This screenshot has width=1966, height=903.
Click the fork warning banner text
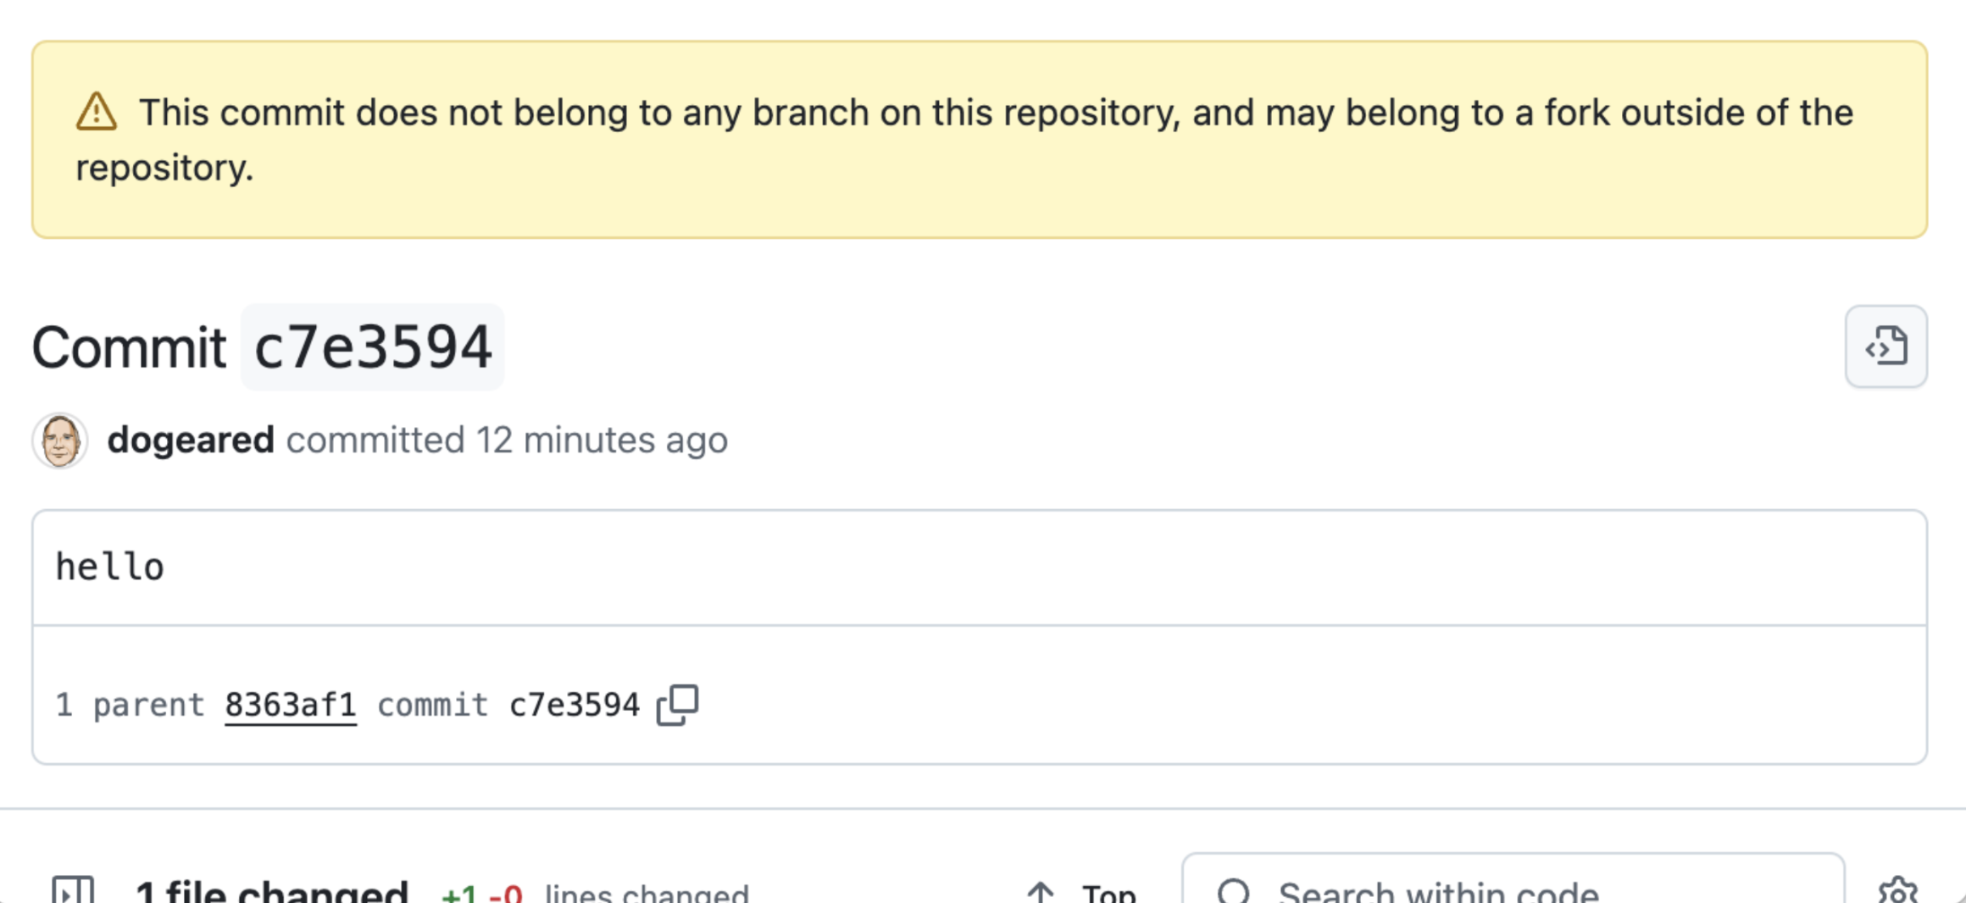pyautogui.click(x=964, y=140)
